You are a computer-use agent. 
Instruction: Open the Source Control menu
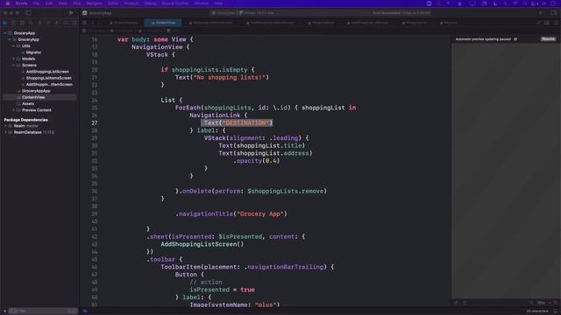175,3
